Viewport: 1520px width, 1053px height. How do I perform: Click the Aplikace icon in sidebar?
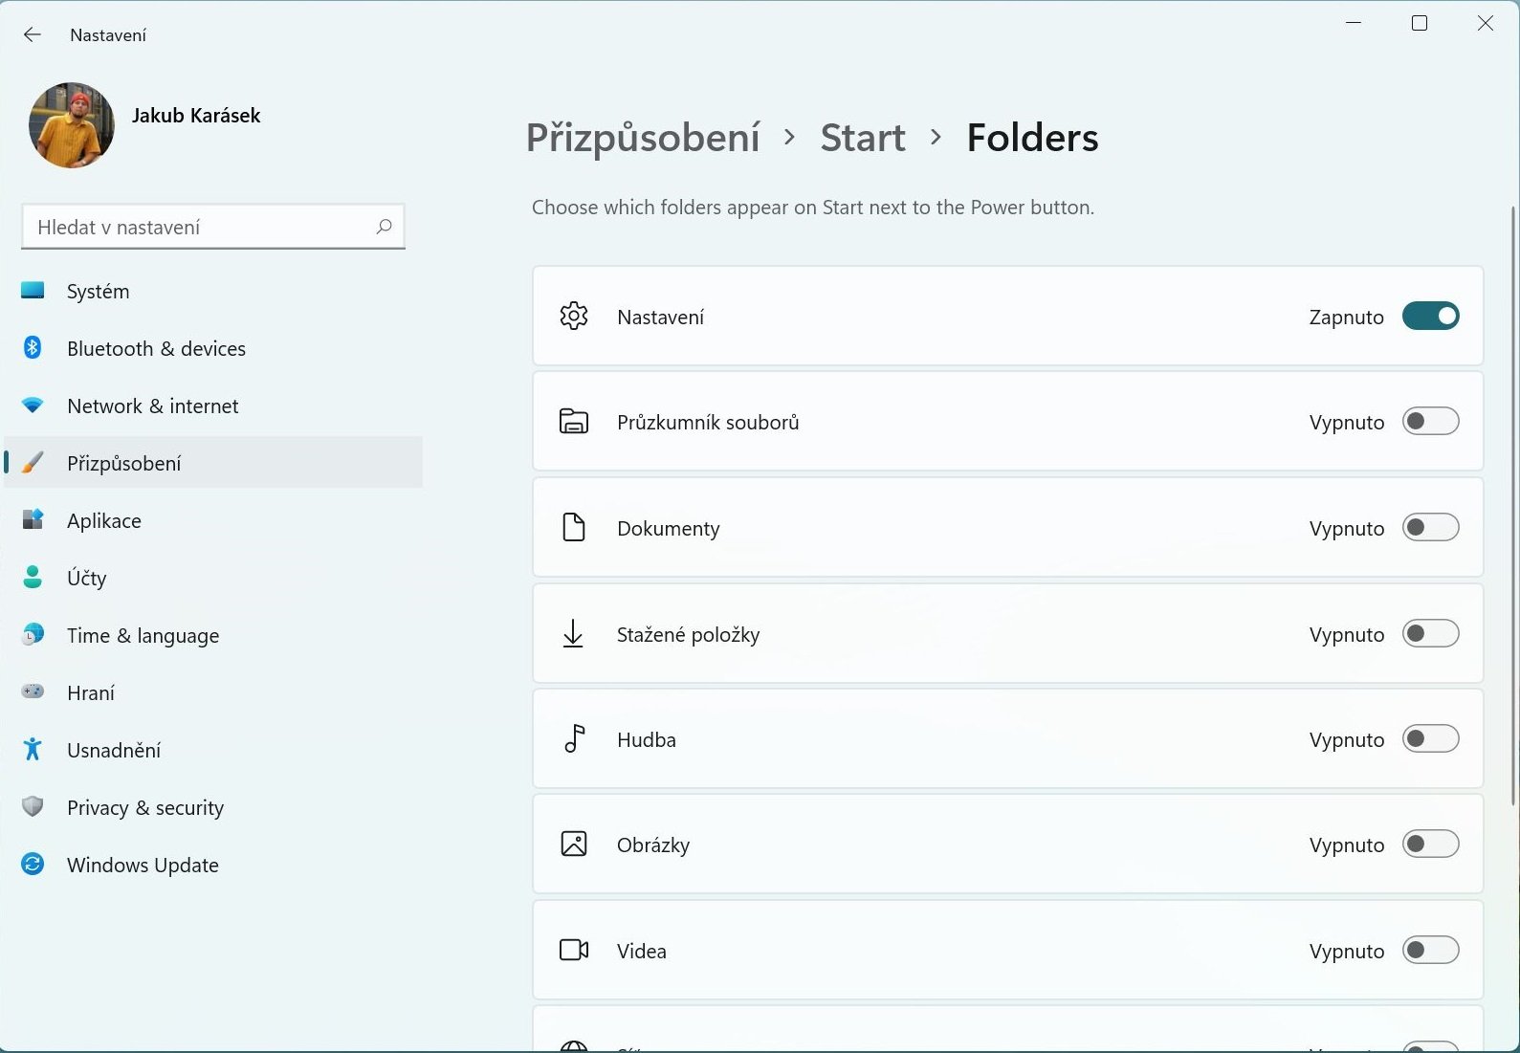pyautogui.click(x=33, y=519)
